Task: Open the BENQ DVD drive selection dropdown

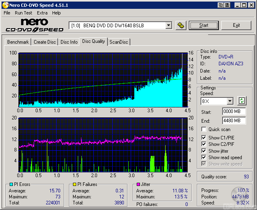Action: point(168,26)
